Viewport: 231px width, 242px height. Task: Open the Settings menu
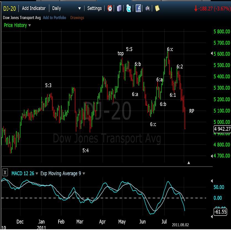94,8
